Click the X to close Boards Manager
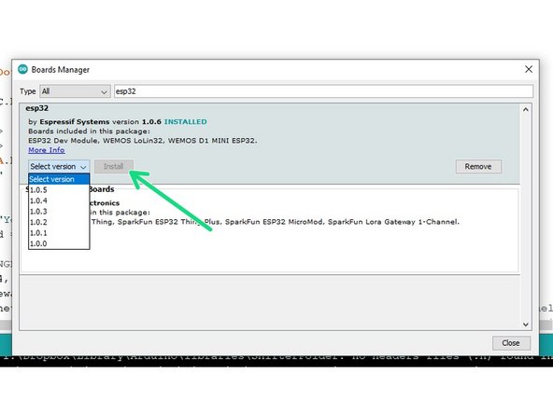Viewport: 553px width, 414px height. 529,69
